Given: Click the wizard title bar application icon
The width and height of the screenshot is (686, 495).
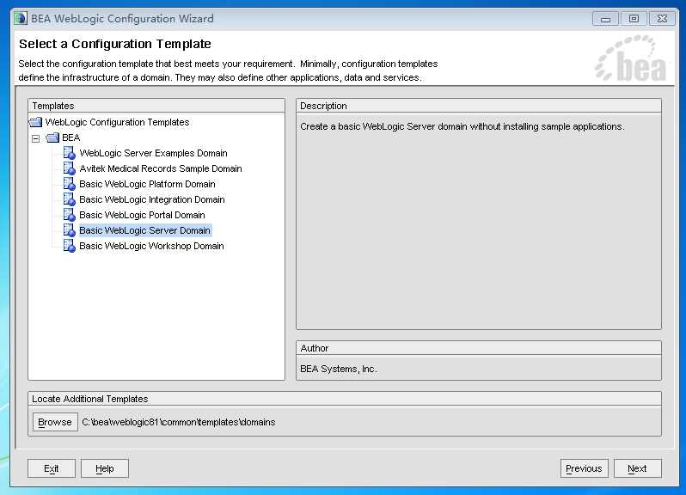Looking at the screenshot, I should coord(20,19).
